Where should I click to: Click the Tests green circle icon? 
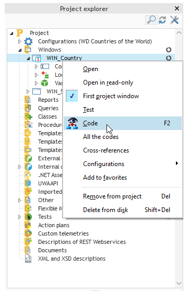tap(28, 217)
